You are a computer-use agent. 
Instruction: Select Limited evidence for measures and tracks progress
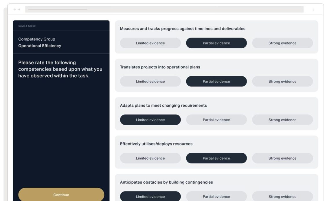click(150, 43)
